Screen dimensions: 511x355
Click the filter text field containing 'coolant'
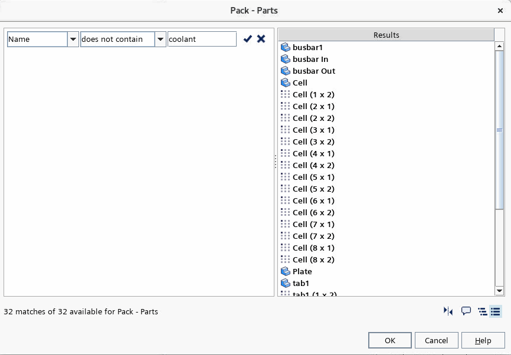pyautogui.click(x=202, y=39)
